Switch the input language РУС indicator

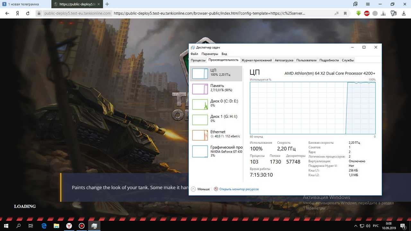coord(376,226)
